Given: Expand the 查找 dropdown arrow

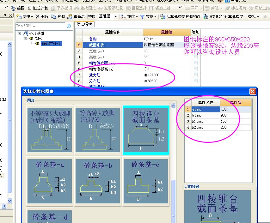Looking at the screenshot, I should pos(258,17).
